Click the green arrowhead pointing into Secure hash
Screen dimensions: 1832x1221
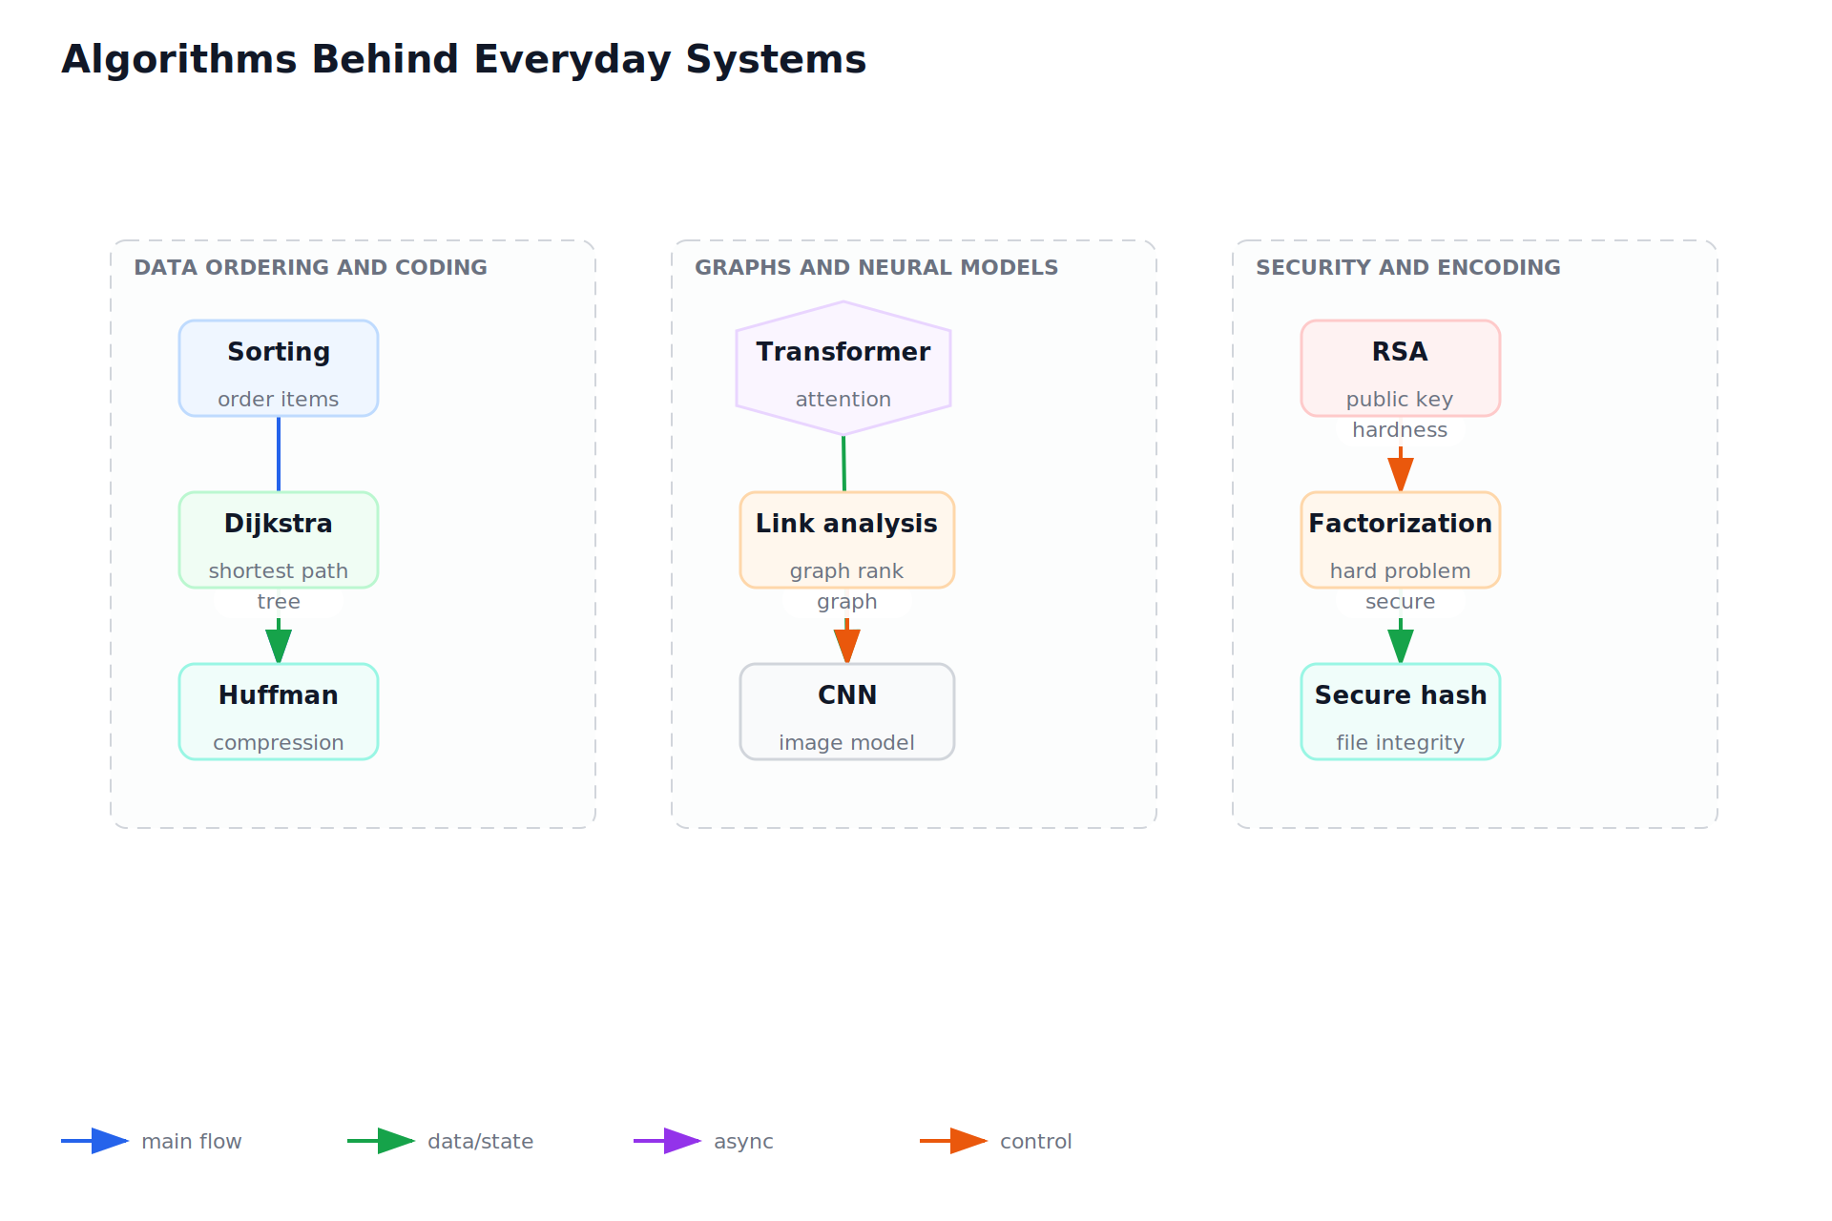[1401, 646]
